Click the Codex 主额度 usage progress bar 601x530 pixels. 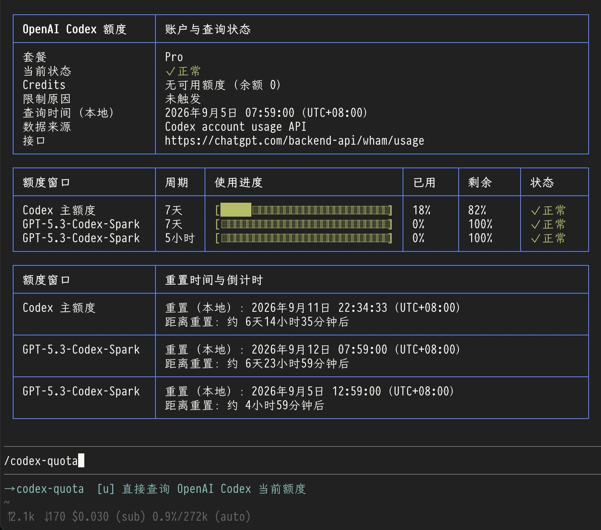(304, 210)
